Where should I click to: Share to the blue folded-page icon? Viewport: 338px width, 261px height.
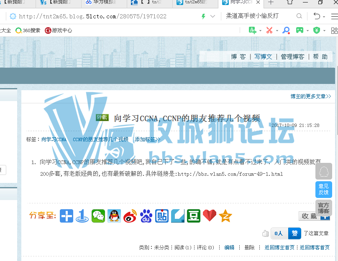178,216
